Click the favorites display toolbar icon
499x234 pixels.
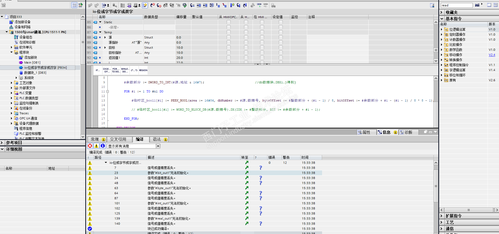point(145,5)
